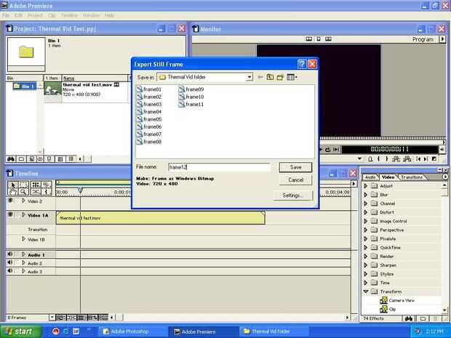
Task: Switch to the Video effects tab
Action: (388, 177)
